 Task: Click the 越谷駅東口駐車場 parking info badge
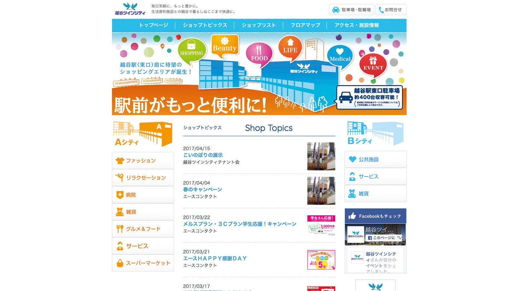tap(369, 97)
